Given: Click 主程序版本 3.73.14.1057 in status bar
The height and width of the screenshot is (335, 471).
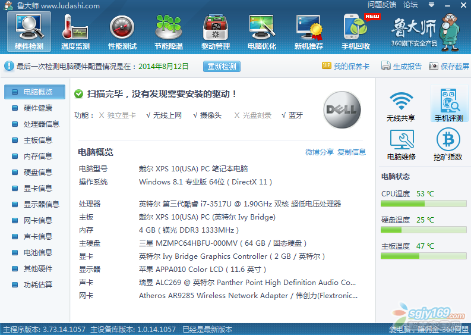Looking at the screenshot, I should pos(44,330).
